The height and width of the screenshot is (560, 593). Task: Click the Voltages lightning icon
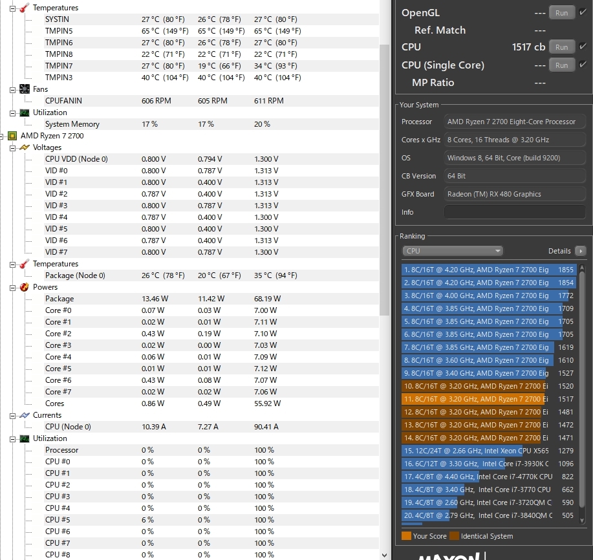tap(24, 147)
